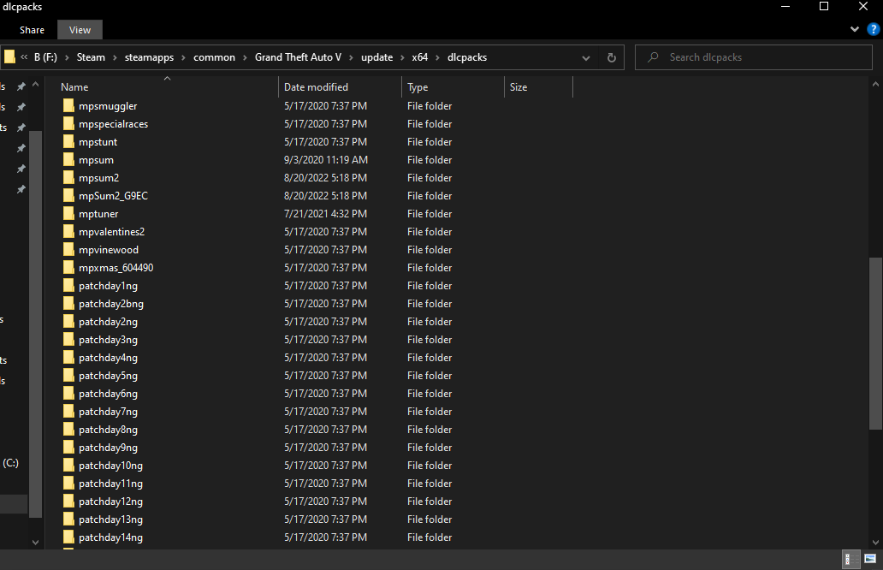
Task: Expand the ribbon with the chevron
Action: pyautogui.click(x=854, y=29)
